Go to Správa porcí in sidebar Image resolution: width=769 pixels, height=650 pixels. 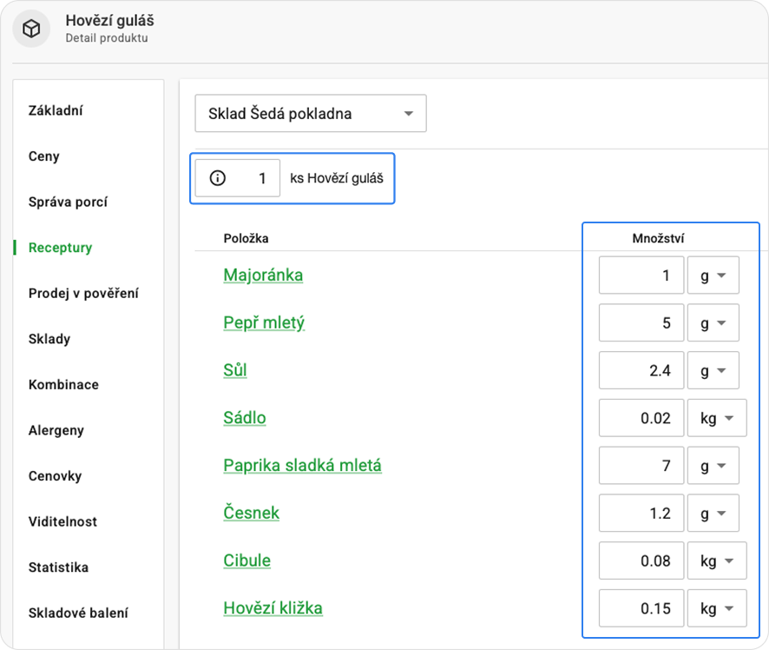click(x=68, y=202)
